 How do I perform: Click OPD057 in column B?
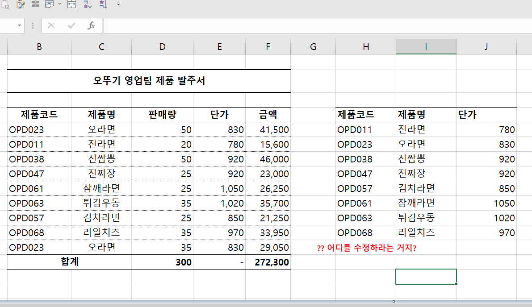pos(39,218)
